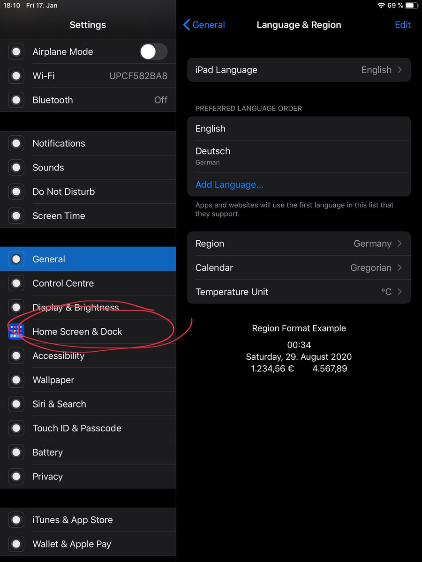The image size is (422, 562).
Task: Tap the status bar time 18:10
Action: [x=12, y=6]
